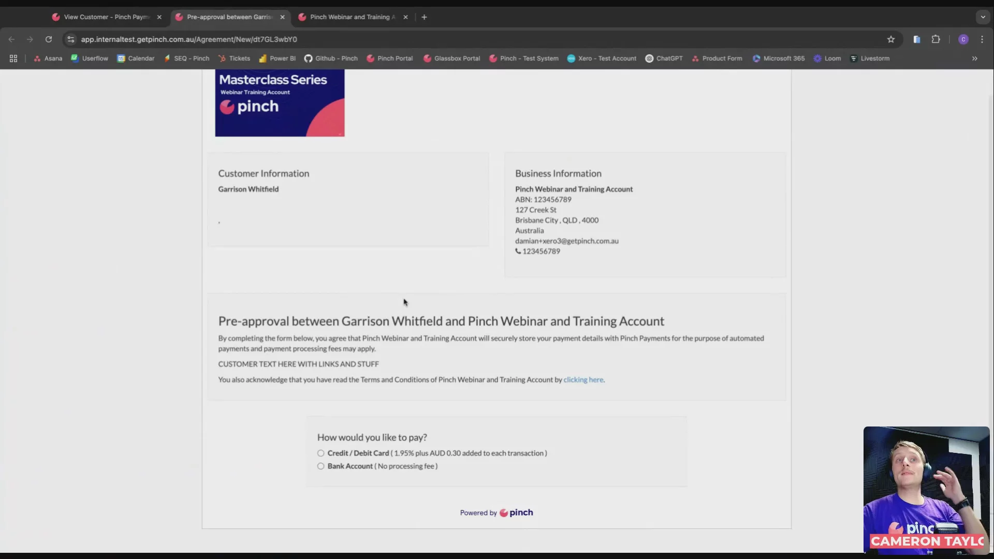
Task: Show more bookmarks via double chevron
Action: click(974, 58)
